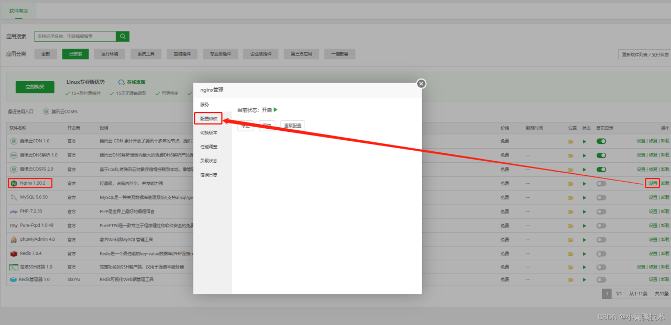The width and height of the screenshot is (671, 325).
Task: Toggle 首页显示 for 腾讯云COSFS 2.0 row
Action: [601, 169]
